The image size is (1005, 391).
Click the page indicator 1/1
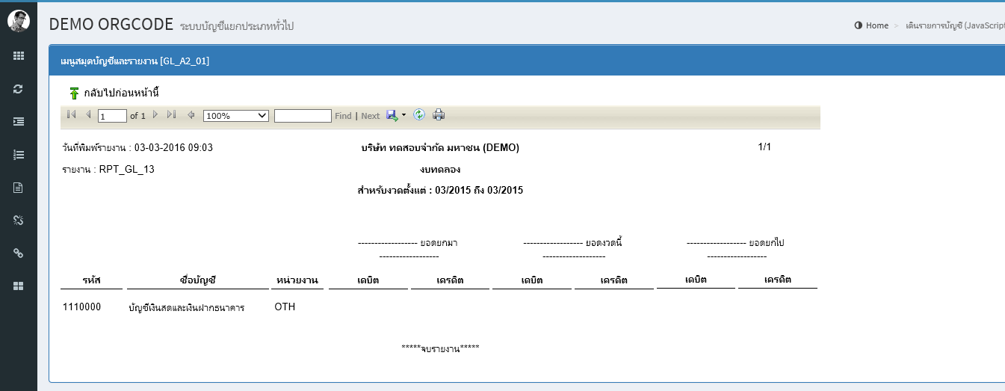(764, 147)
